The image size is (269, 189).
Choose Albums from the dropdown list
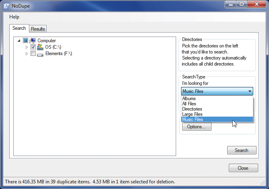pos(189,99)
